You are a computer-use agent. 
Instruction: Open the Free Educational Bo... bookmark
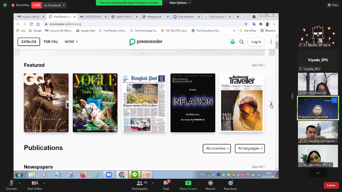(206, 30)
